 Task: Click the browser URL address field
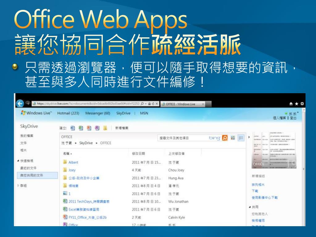coord(88,104)
